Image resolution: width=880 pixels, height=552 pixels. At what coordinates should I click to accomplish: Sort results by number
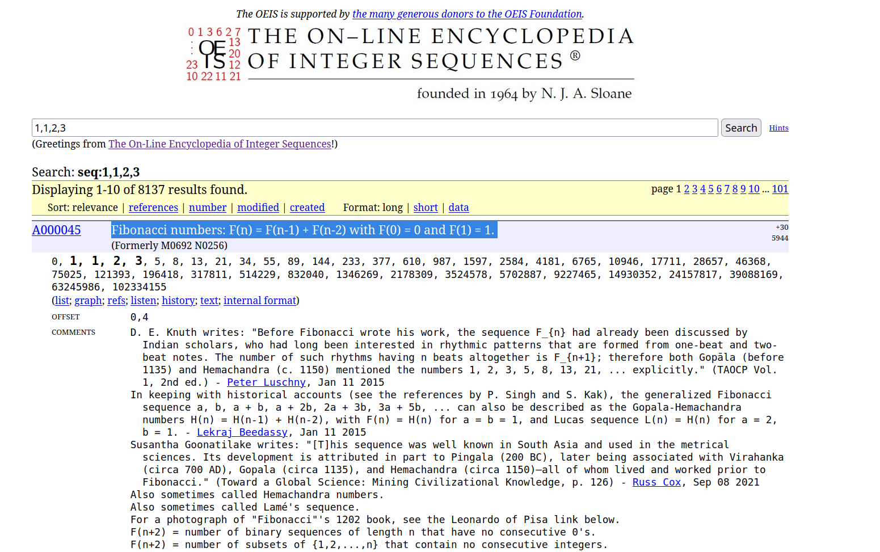pyautogui.click(x=208, y=208)
